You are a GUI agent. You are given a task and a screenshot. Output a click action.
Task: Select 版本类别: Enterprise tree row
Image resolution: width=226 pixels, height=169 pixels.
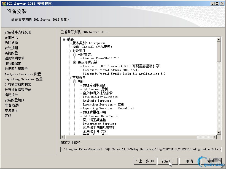(89, 43)
